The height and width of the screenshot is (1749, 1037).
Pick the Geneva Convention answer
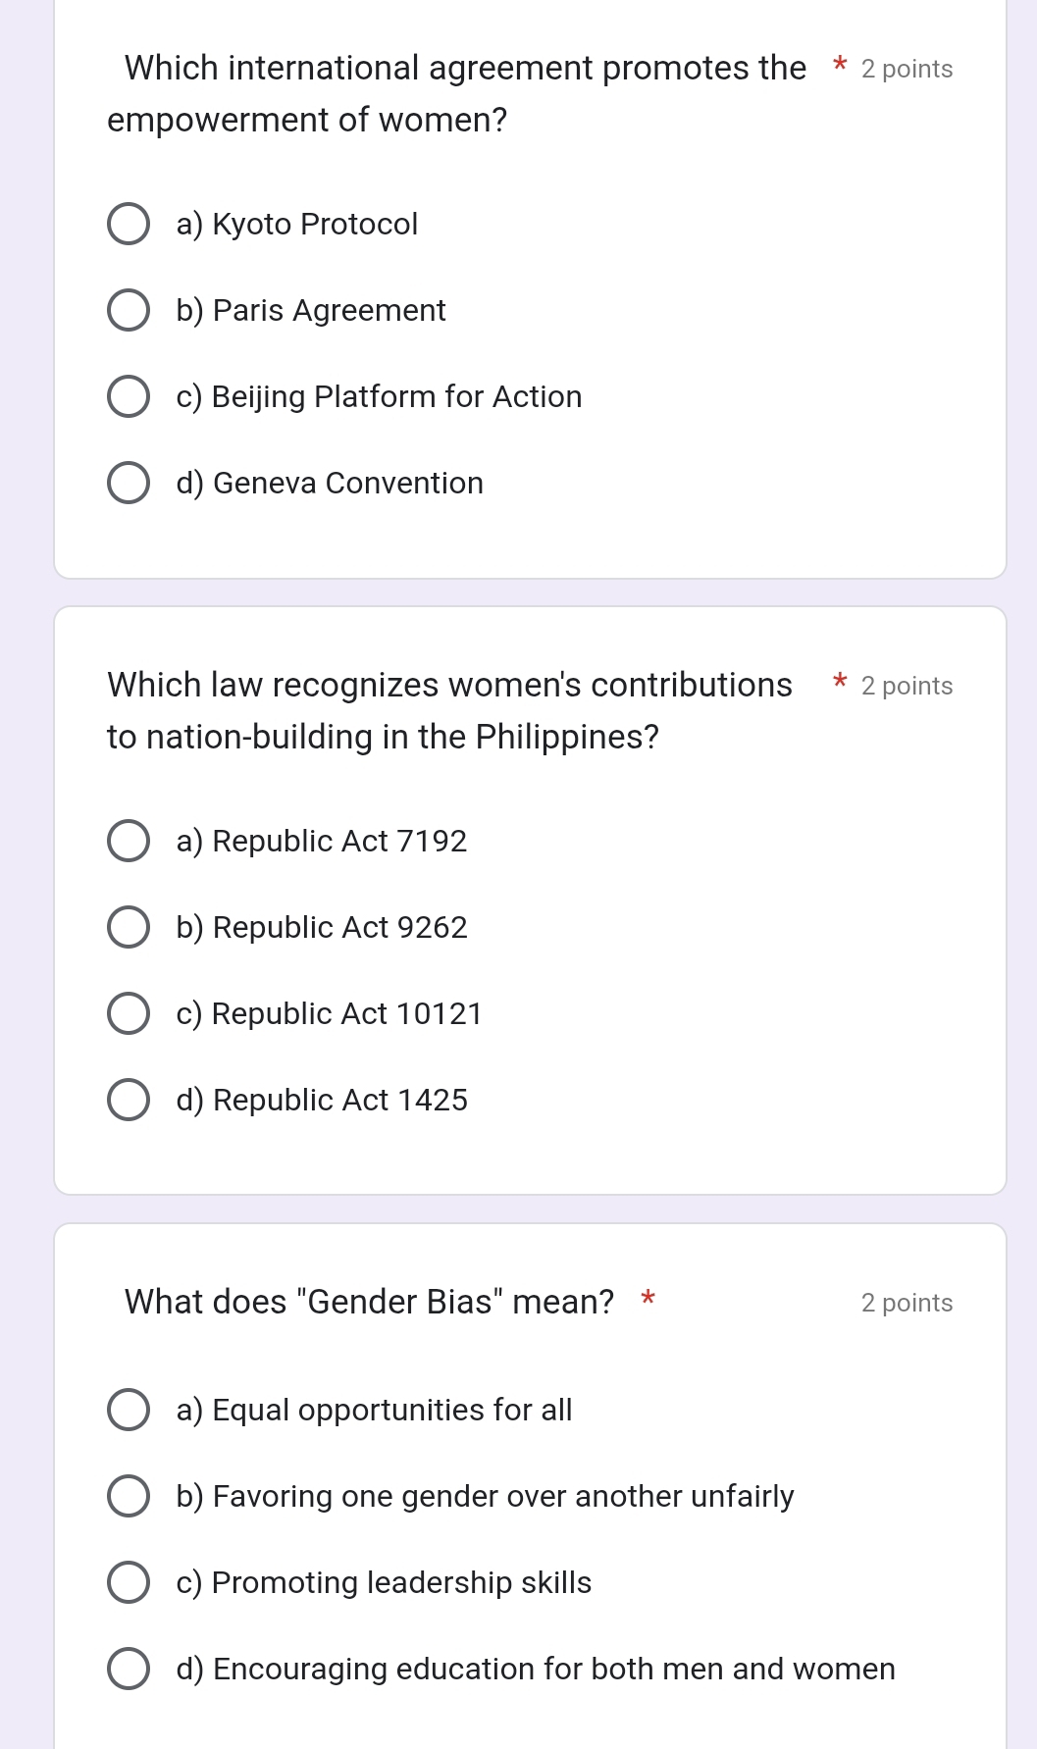(x=129, y=484)
